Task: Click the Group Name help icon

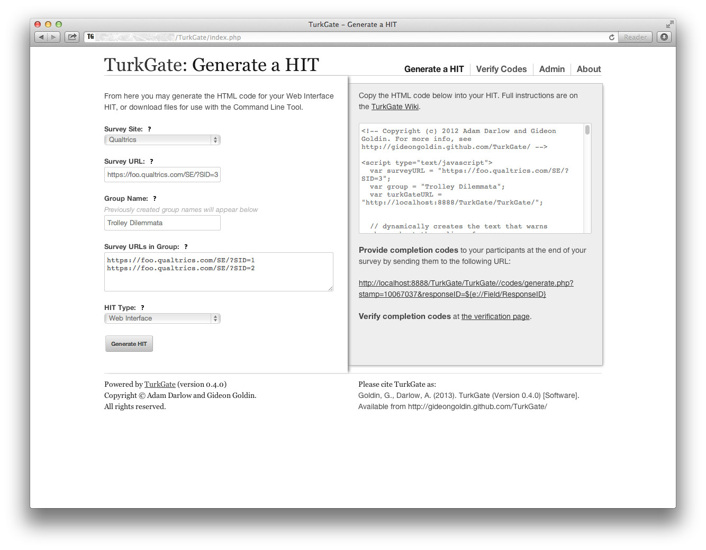Action: (x=155, y=198)
